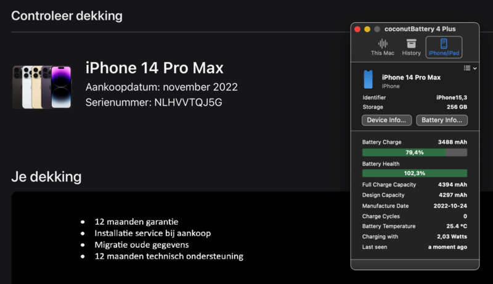The height and width of the screenshot is (284, 493).
Task: Click Full Charge Capacity value 4394 mAh
Action: (452, 185)
